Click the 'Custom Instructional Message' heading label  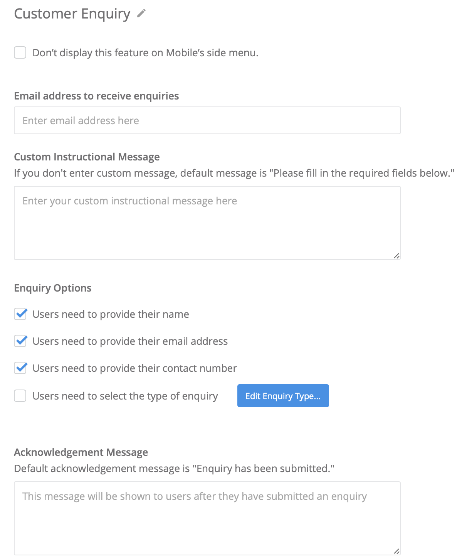tap(87, 157)
